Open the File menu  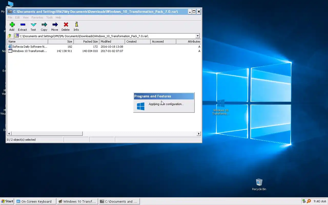[x=10, y=17]
